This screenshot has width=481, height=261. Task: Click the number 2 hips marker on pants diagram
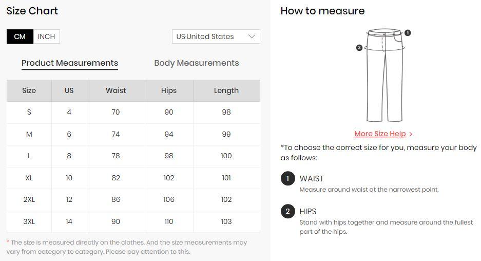(359, 48)
